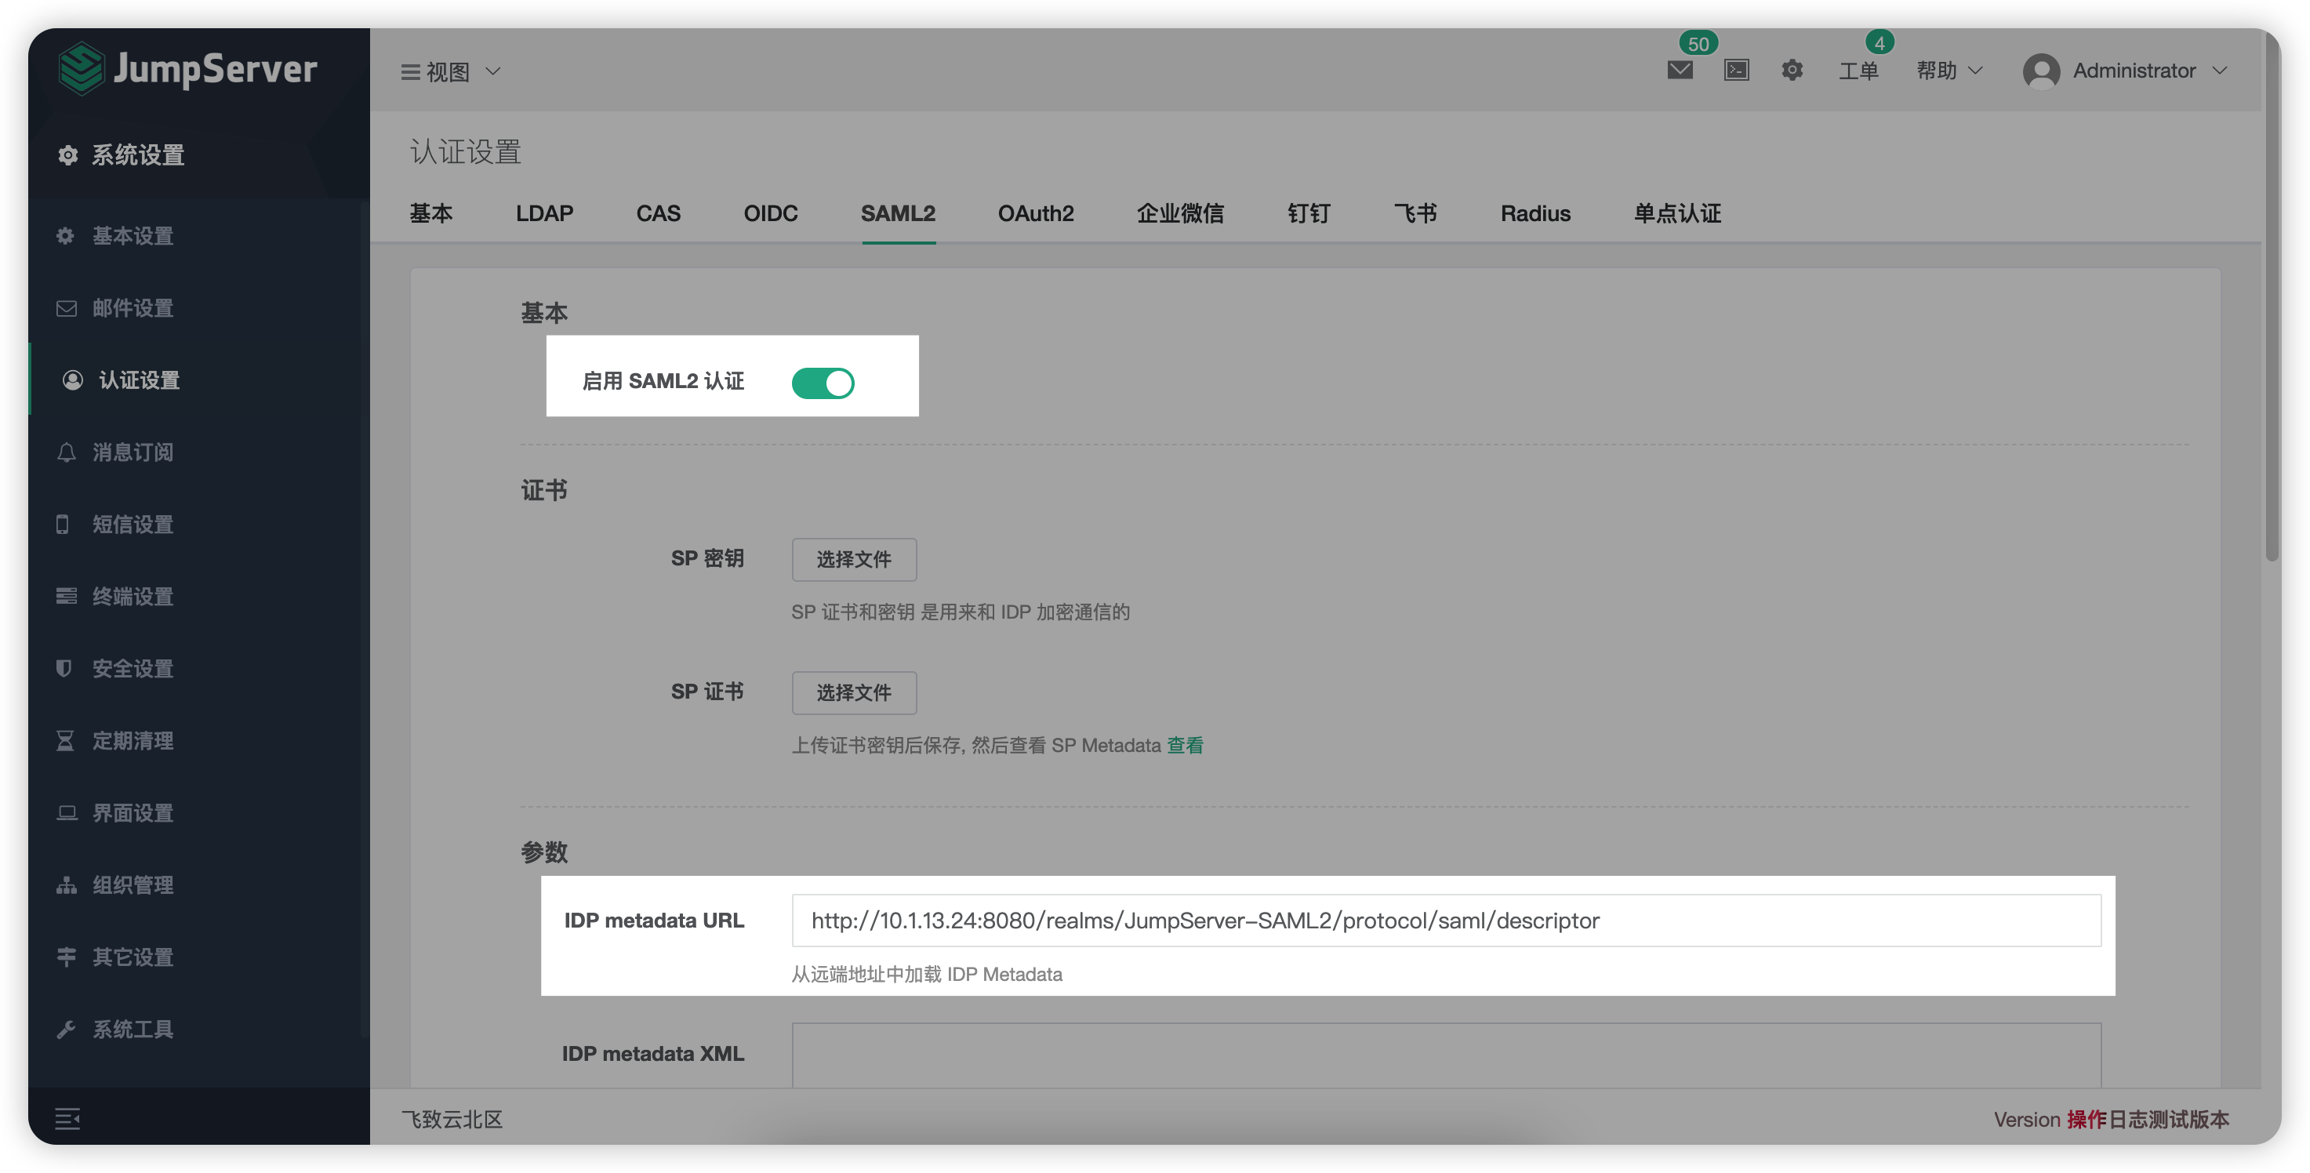Open 消息订阅 via the bell icon

coord(133,452)
